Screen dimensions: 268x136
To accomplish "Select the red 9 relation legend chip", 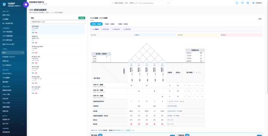I will 241,35.
